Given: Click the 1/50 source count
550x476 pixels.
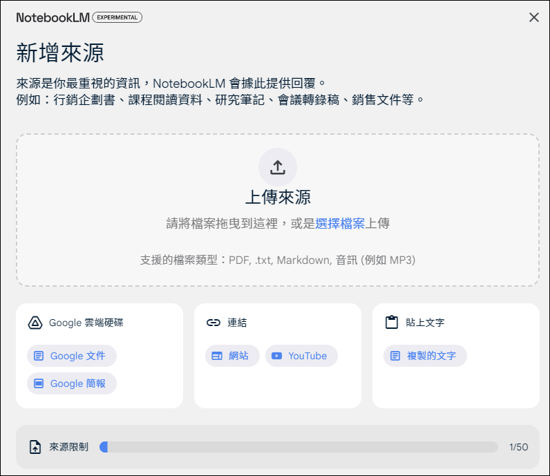Looking at the screenshot, I should click(519, 447).
